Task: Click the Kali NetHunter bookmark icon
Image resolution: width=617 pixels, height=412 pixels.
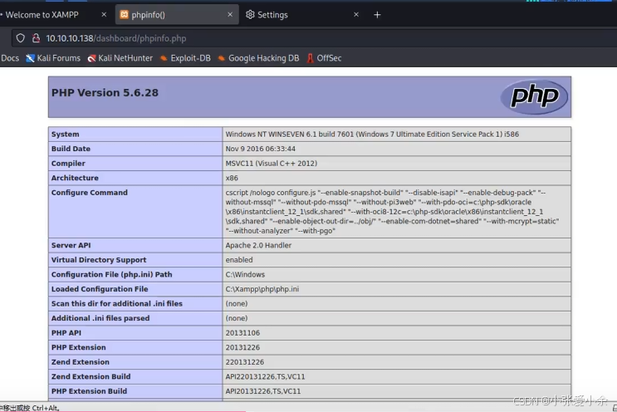Action: coord(91,58)
